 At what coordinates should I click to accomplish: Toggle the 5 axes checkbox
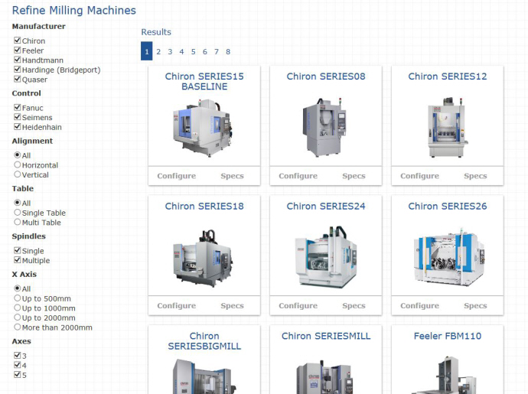tap(17, 374)
